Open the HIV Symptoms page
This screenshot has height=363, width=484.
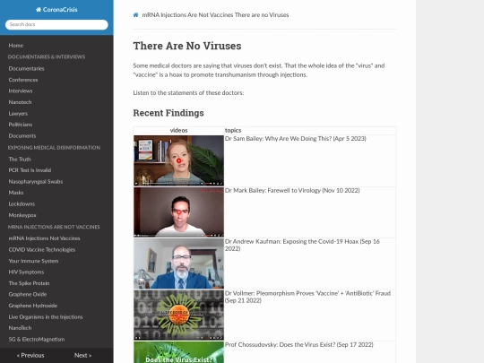26,272
